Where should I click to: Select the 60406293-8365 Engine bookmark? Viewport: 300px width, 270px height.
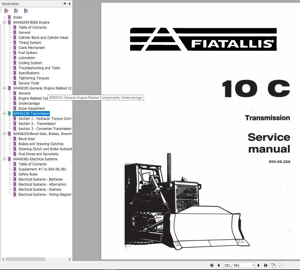[x=31, y=22]
